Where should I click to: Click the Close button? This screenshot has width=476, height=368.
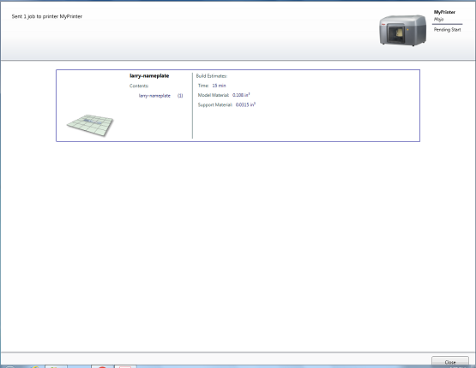point(450,362)
